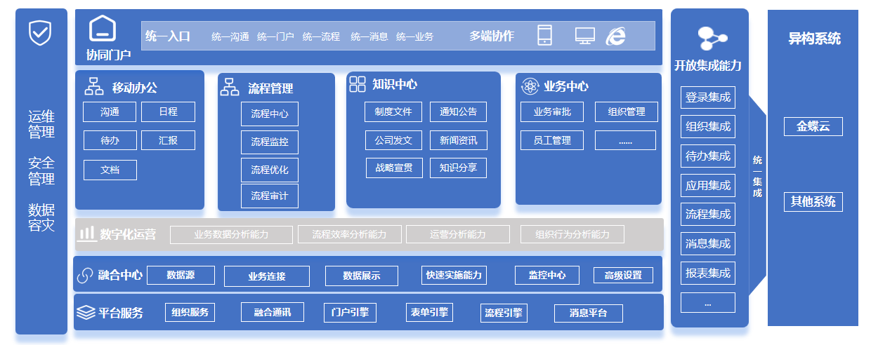871x345 pixels.
Task: Click the mobile phone device icon
Action: 544,36
